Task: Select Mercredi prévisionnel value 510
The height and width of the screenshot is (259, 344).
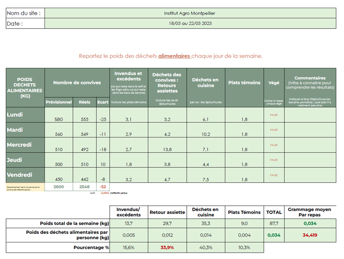Action: [x=59, y=145]
